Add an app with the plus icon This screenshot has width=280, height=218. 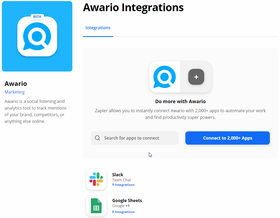196,77
